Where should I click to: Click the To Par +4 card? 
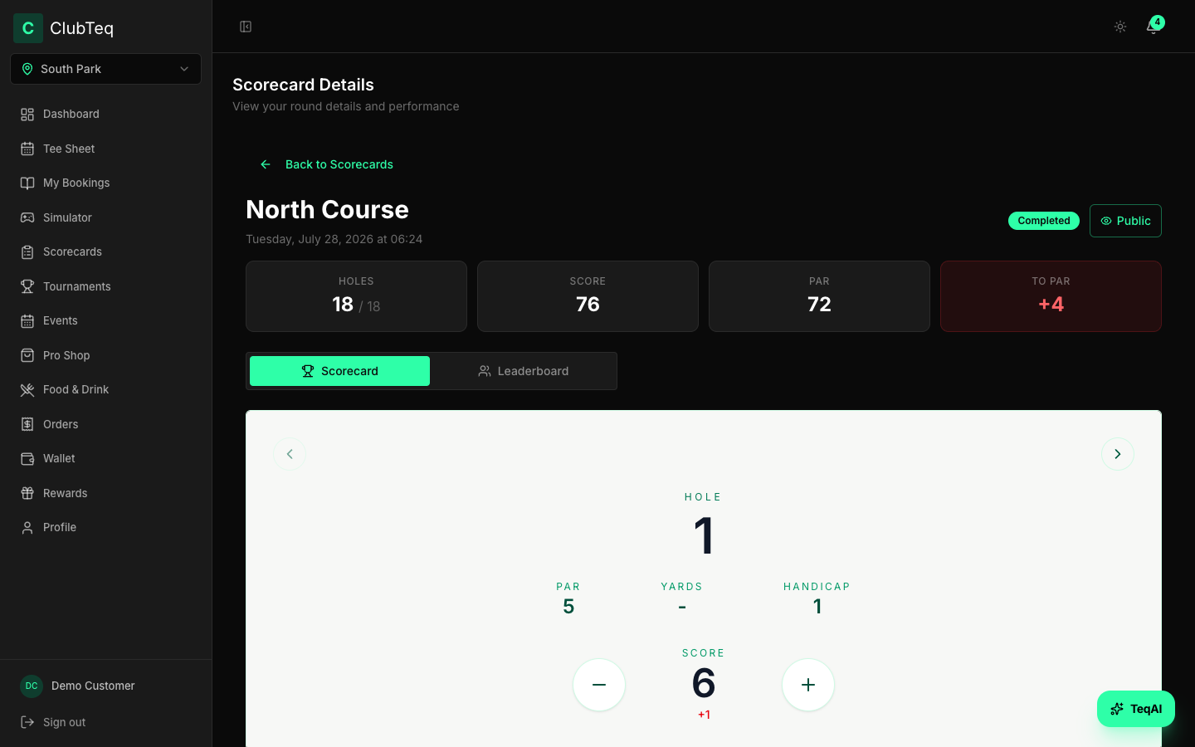point(1051,296)
